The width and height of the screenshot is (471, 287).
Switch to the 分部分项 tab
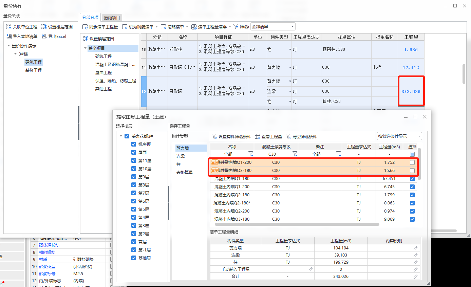(91, 18)
